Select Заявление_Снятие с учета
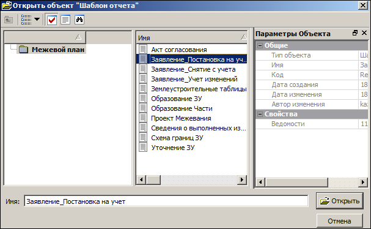The height and width of the screenshot is (229, 371). [x=193, y=69]
